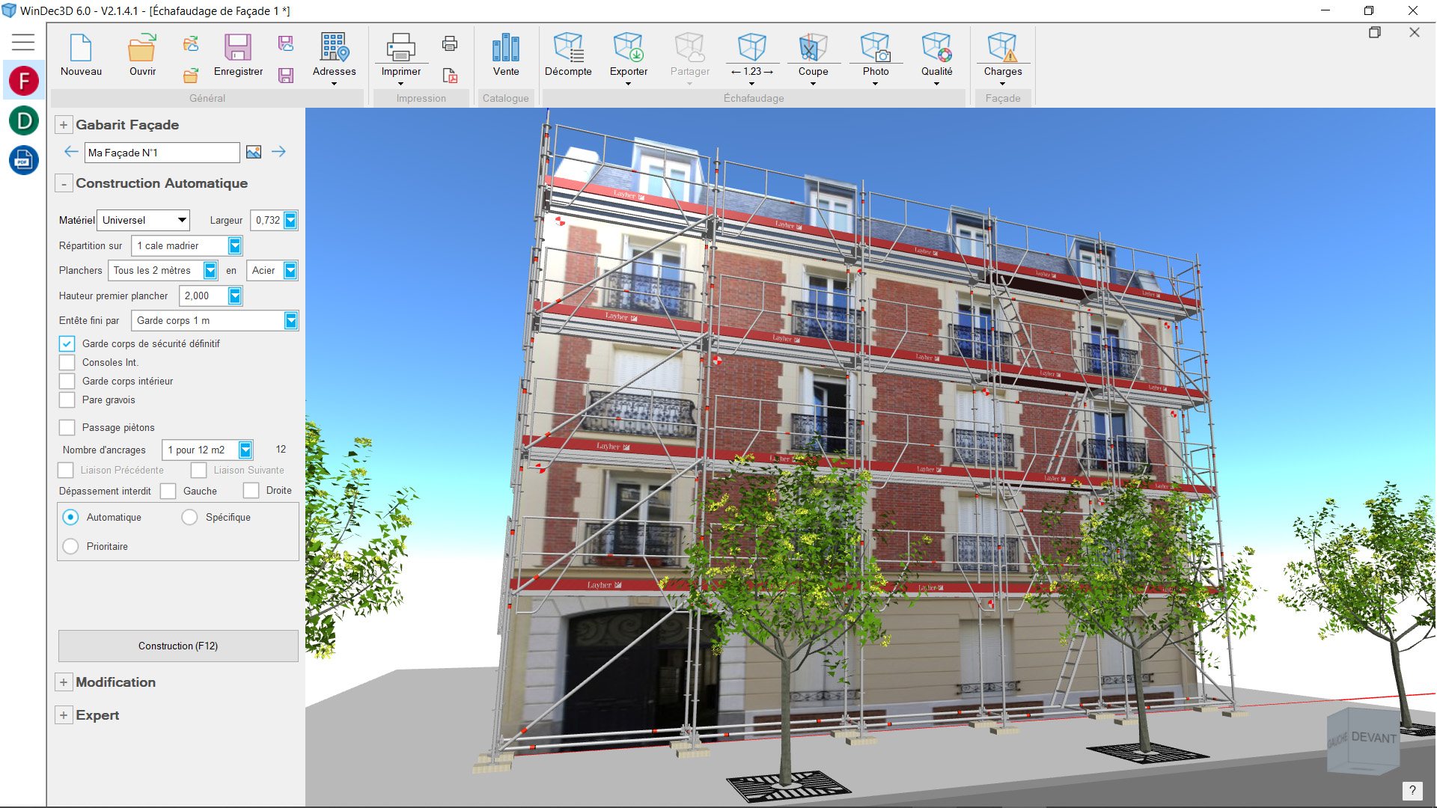Click the façade image icon next to name field
Screen dimensions: 1437x808
pyautogui.click(x=254, y=153)
